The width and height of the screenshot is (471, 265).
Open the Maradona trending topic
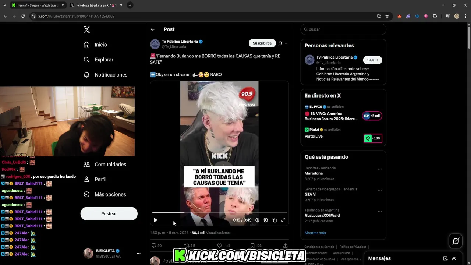tap(314, 173)
